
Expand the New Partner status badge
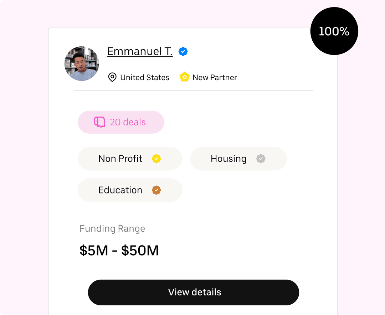click(208, 77)
